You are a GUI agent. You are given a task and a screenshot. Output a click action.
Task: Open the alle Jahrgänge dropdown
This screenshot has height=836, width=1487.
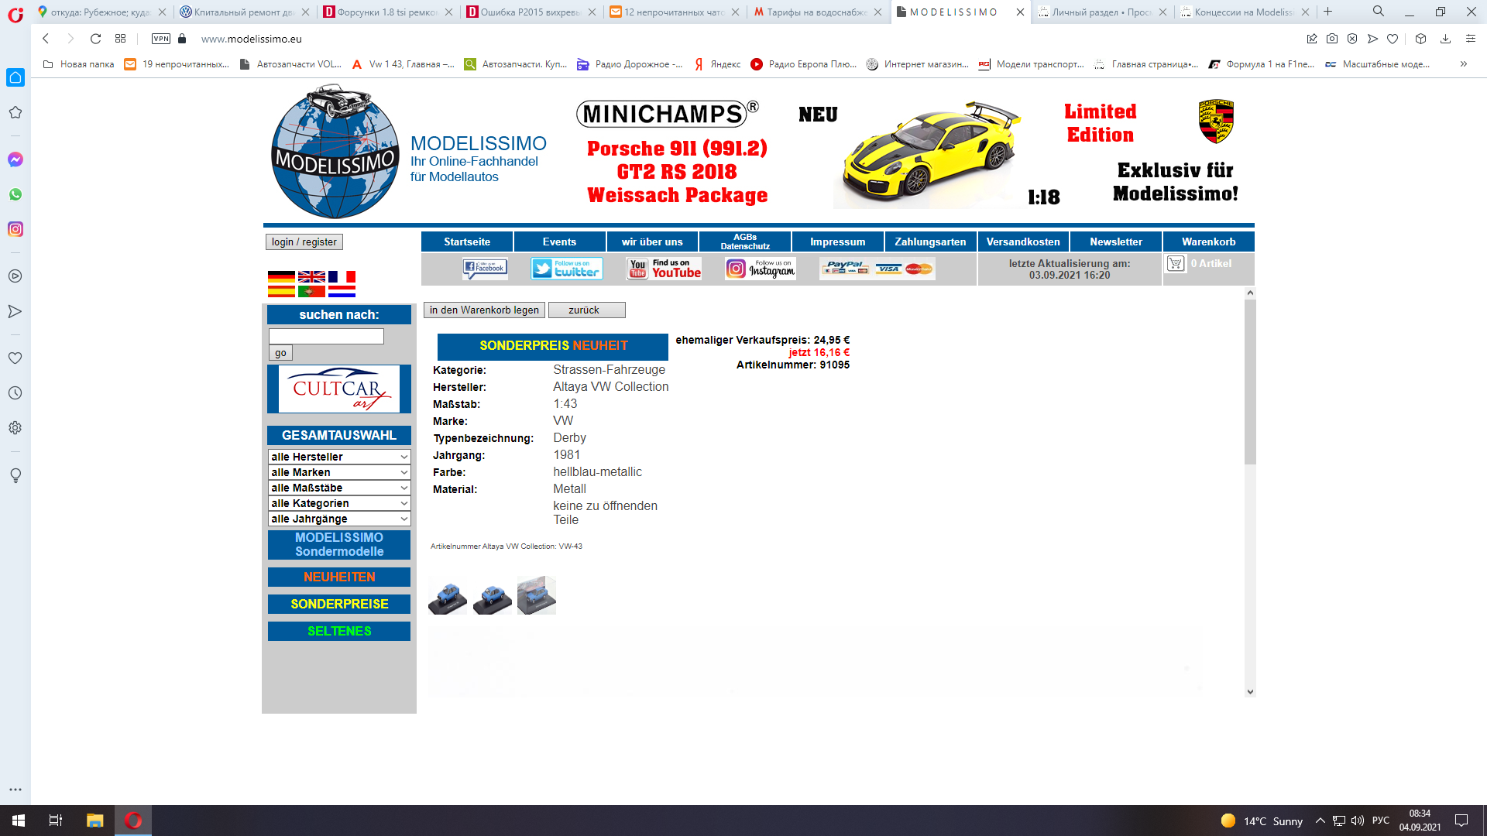[339, 519]
